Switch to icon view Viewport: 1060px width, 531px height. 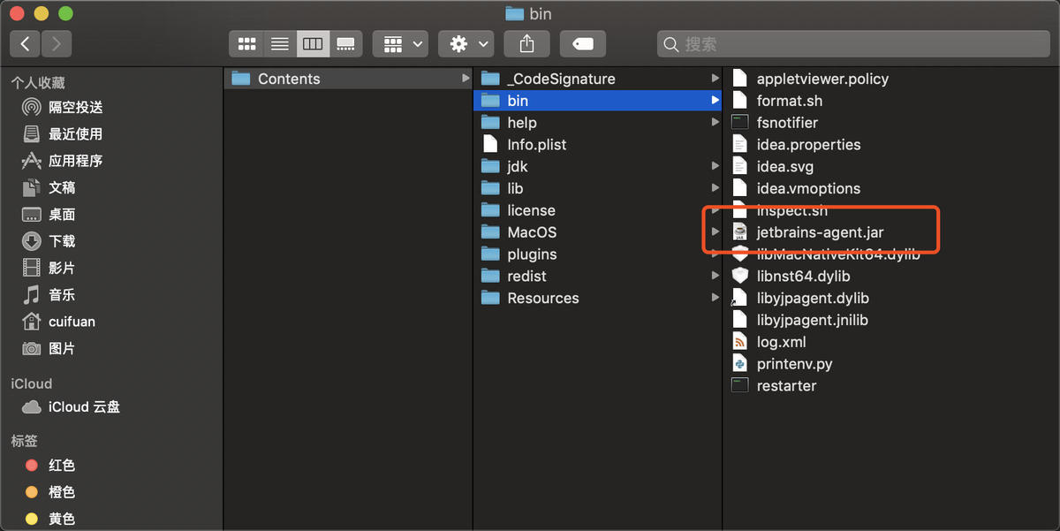[247, 43]
